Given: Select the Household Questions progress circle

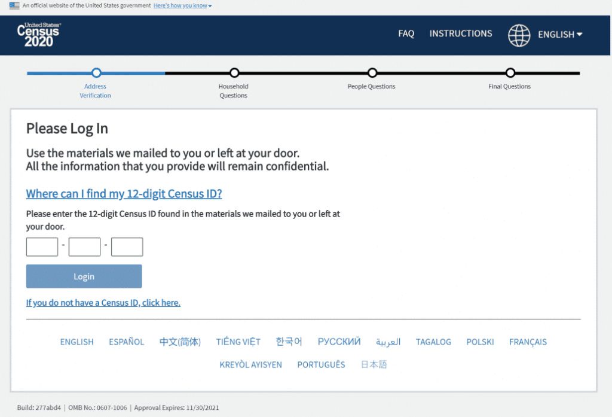Looking at the screenshot, I should point(233,72).
